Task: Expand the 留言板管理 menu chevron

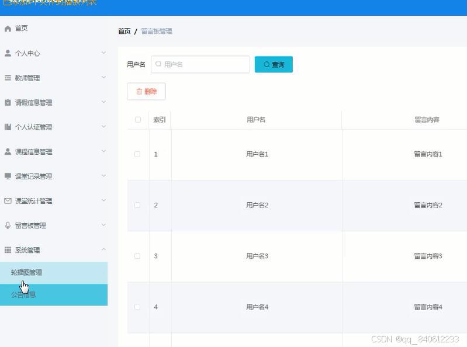Action: (103, 225)
